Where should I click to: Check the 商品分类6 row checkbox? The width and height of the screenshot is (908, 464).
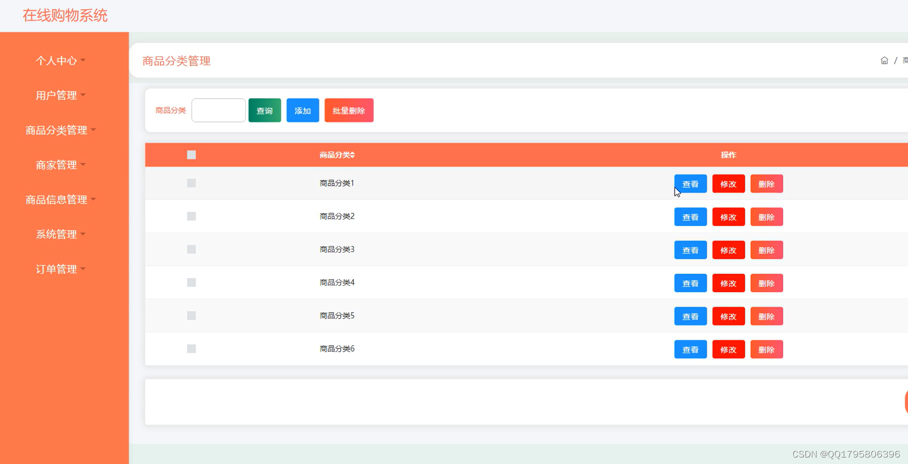(192, 349)
